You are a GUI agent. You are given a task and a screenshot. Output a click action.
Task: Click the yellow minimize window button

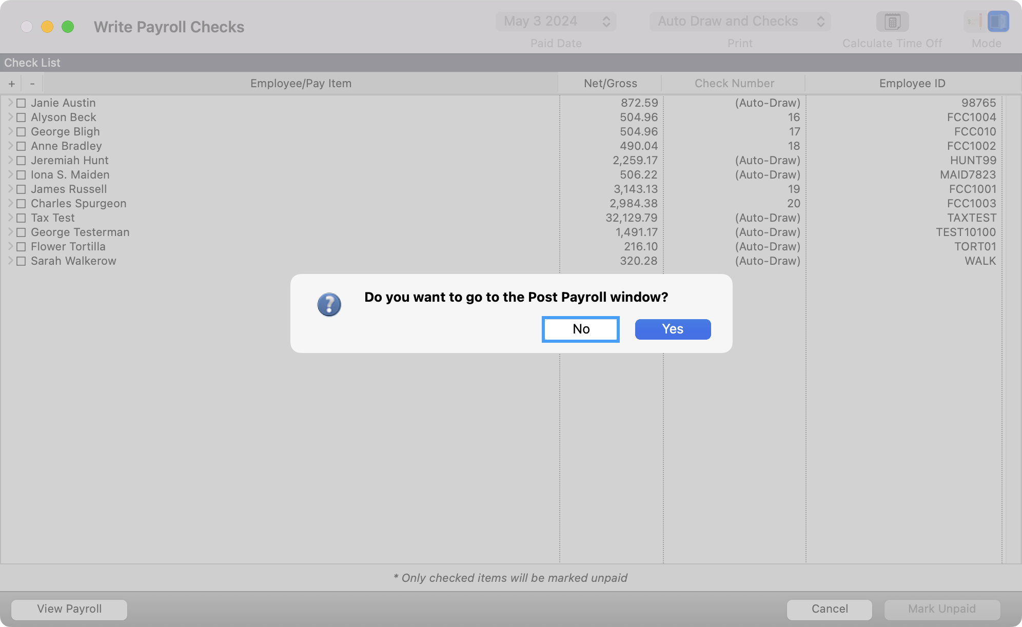(x=47, y=27)
